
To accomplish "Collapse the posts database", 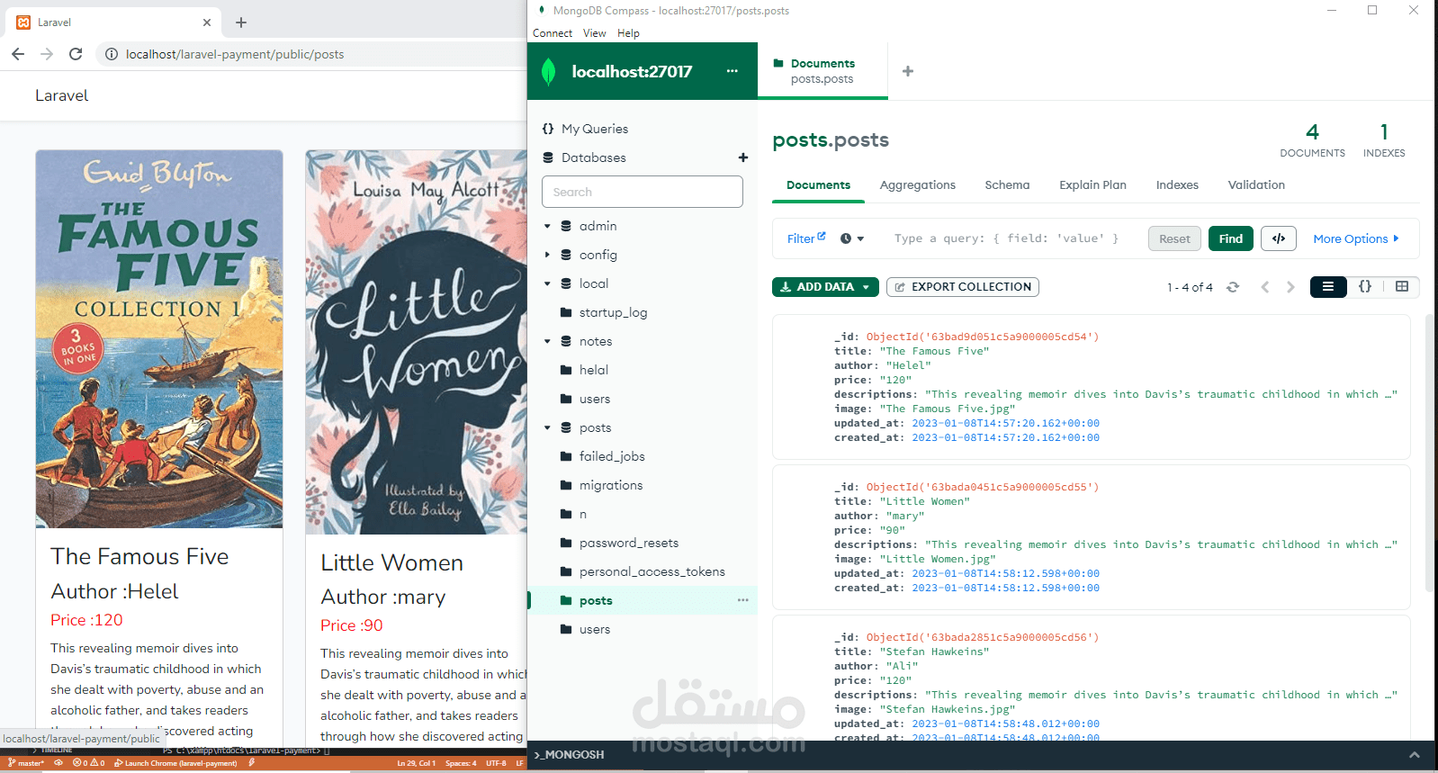I will (547, 427).
